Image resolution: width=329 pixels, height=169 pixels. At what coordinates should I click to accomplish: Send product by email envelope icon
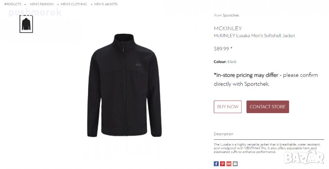[x=235, y=164]
